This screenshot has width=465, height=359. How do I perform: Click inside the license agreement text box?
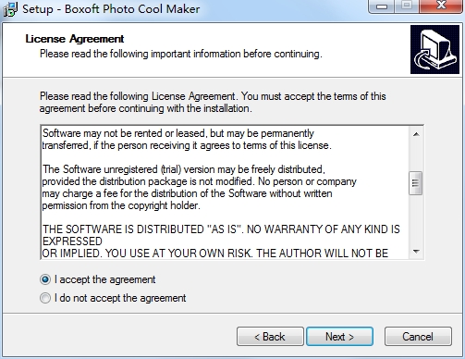225,192
